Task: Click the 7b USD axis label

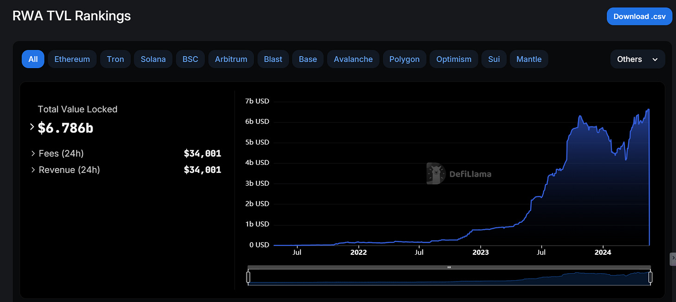Action: click(257, 101)
